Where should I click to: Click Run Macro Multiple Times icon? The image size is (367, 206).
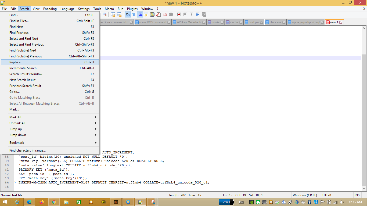(197, 14)
